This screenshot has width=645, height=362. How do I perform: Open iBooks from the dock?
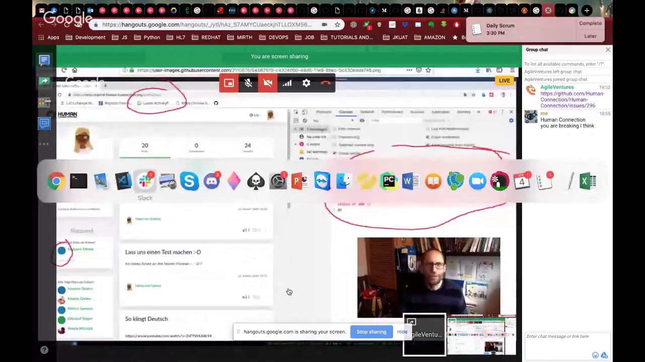(433, 181)
